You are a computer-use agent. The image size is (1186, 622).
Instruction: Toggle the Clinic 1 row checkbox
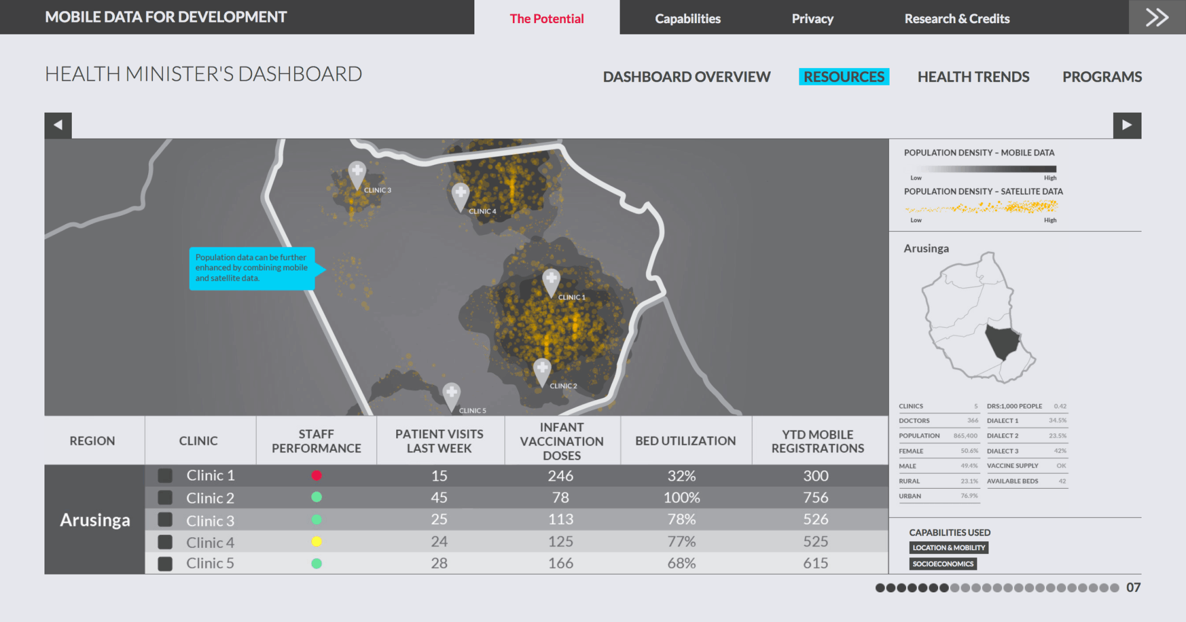(x=165, y=476)
